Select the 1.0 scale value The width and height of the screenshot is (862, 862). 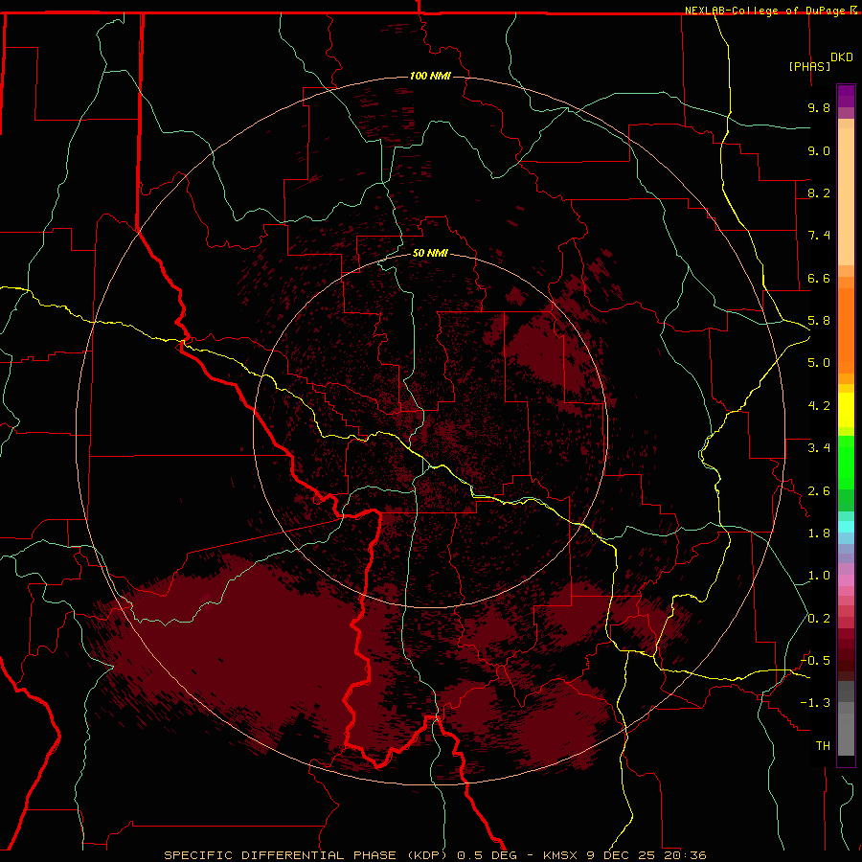(x=819, y=575)
